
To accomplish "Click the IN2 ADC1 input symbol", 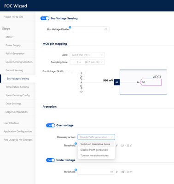I will 151,82.
